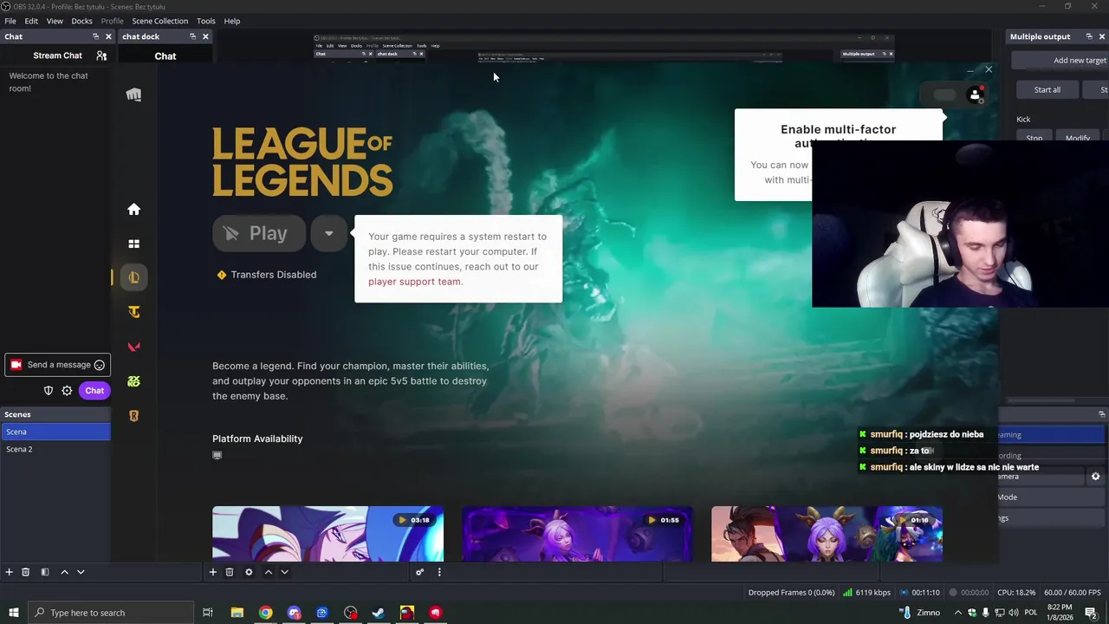The height and width of the screenshot is (624, 1109).
Task: Open emoji picker in message box
Action: point(99,365)
